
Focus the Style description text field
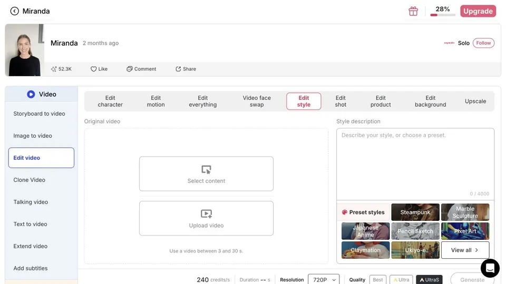[415, 164]
